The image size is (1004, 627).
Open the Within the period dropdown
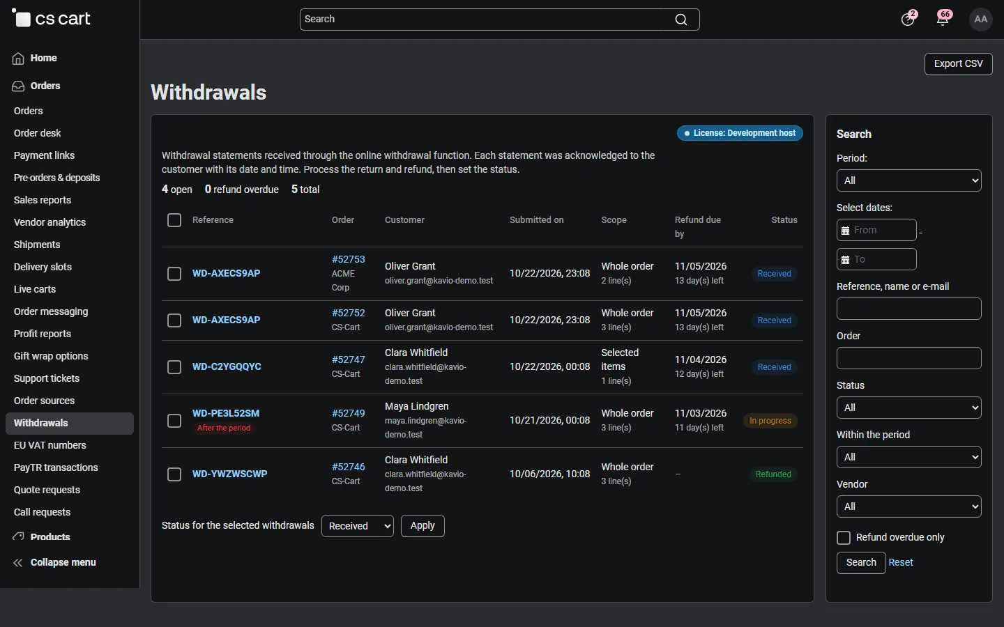pyautogui.click(x=909, y=457)
